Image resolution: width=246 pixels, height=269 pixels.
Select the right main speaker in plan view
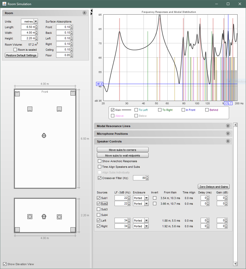tap(59, 109)
